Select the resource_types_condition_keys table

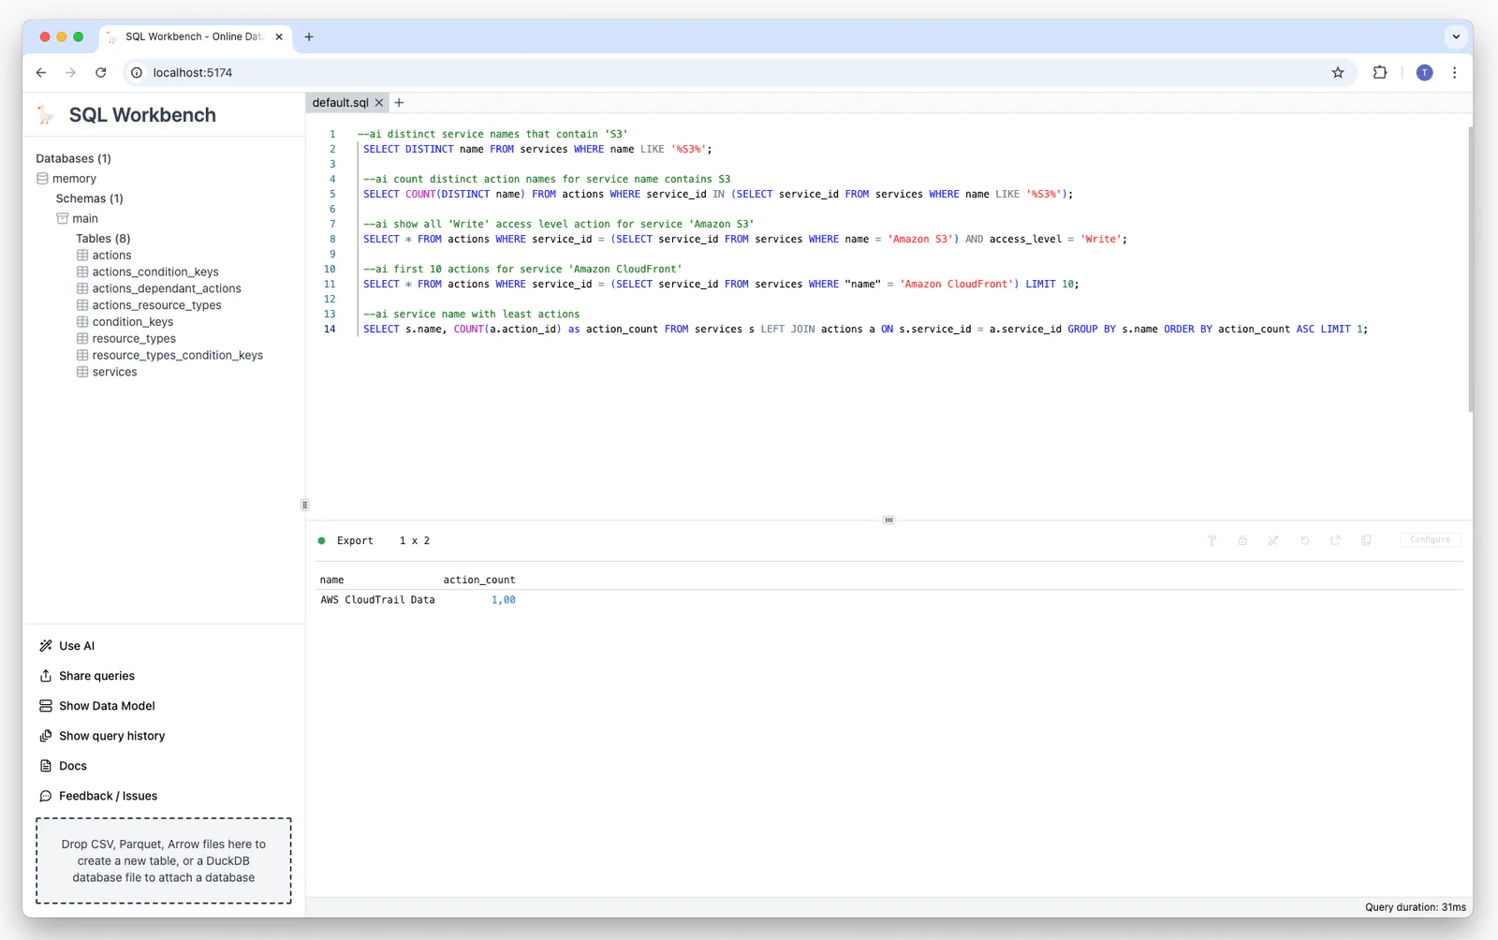pyautogui.click(x=177, y=356)
